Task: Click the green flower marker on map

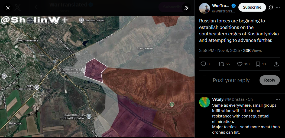Action: (172, 104)
